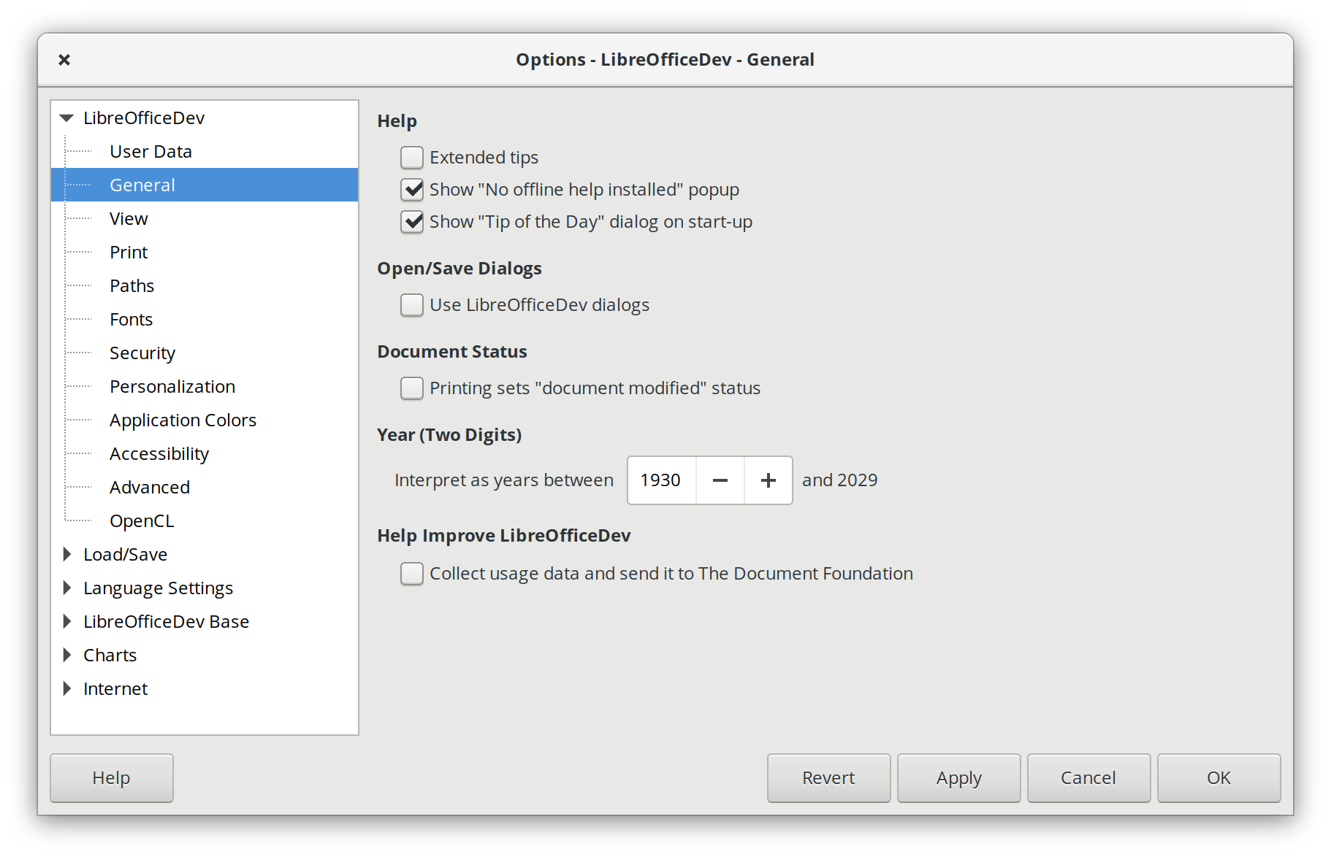This screenshot has height=857, width=1331.
Task: Expand the LibreOfficeDev Base category
Action: tap(67, 622)
